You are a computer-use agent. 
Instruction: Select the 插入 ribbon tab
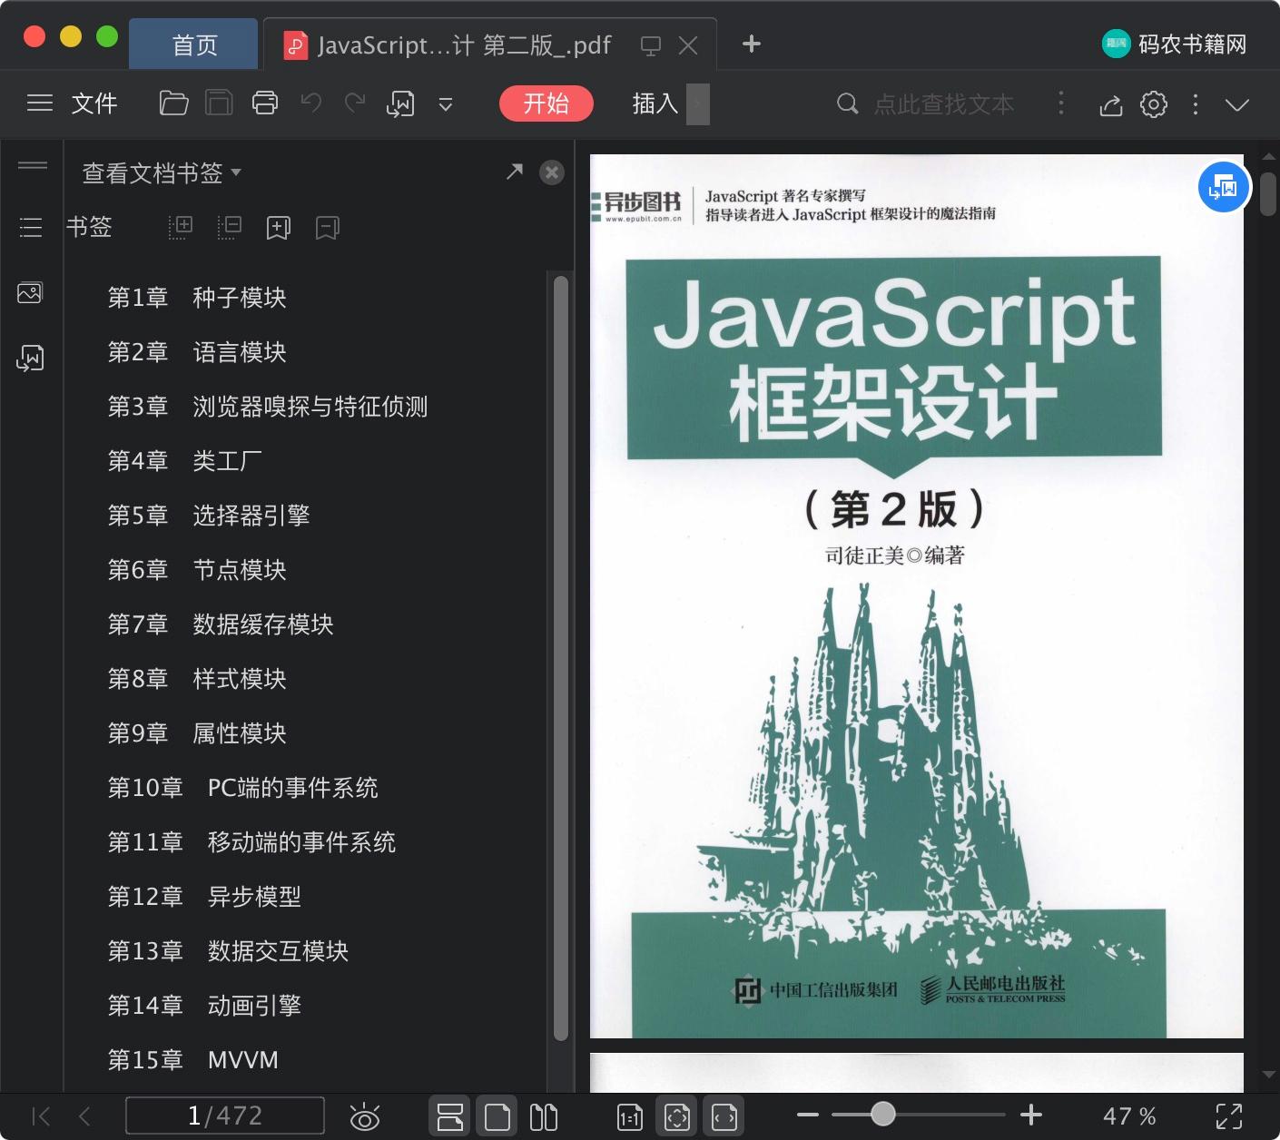click(655, 103)
